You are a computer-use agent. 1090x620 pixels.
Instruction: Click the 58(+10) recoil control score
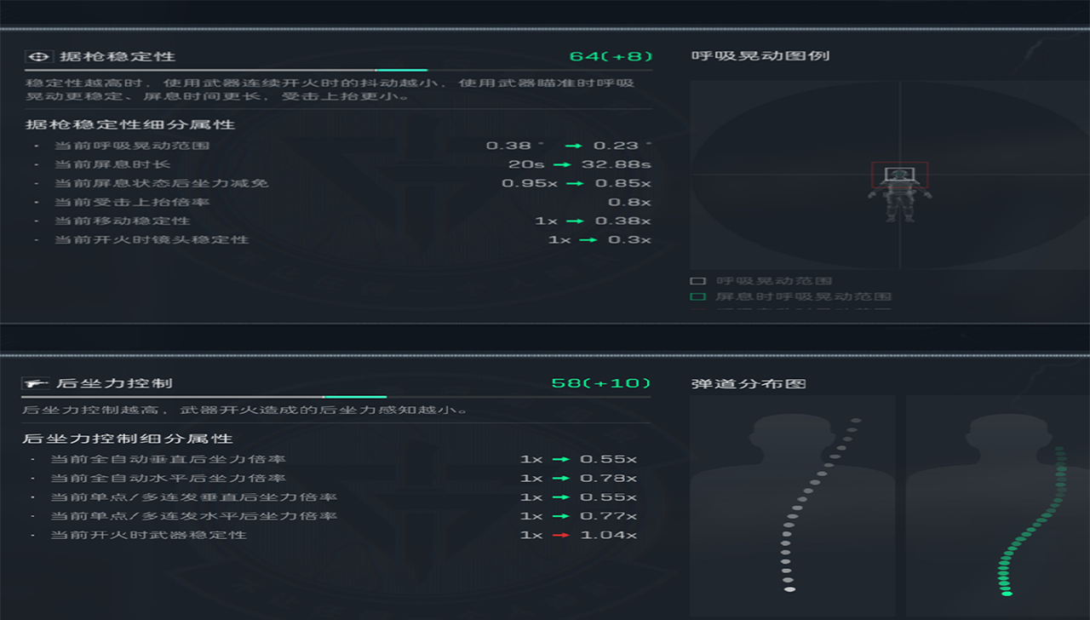[600, 383]
